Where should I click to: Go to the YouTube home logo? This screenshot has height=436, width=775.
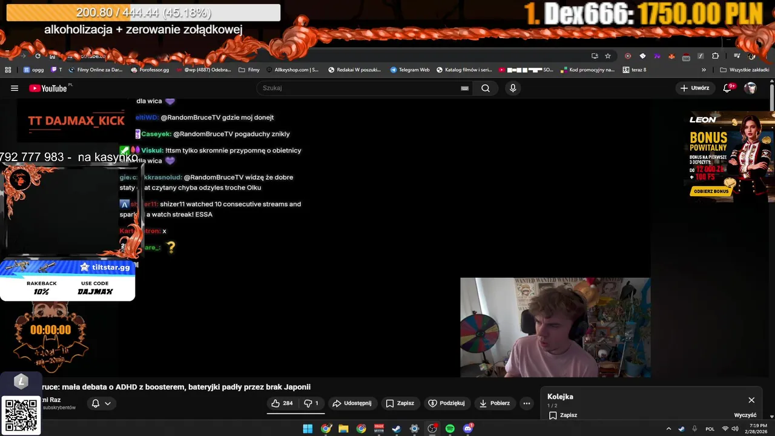[48, 88]
